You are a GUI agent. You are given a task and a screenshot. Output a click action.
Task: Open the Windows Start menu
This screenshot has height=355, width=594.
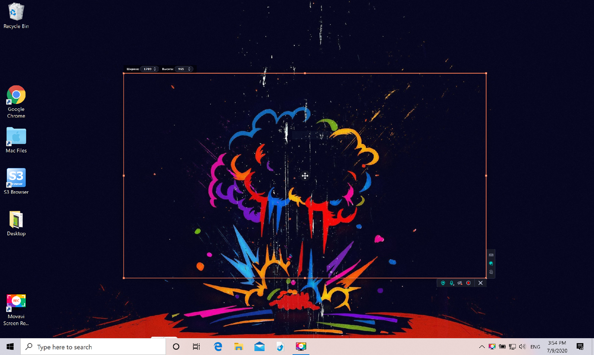tap(10, 347)
